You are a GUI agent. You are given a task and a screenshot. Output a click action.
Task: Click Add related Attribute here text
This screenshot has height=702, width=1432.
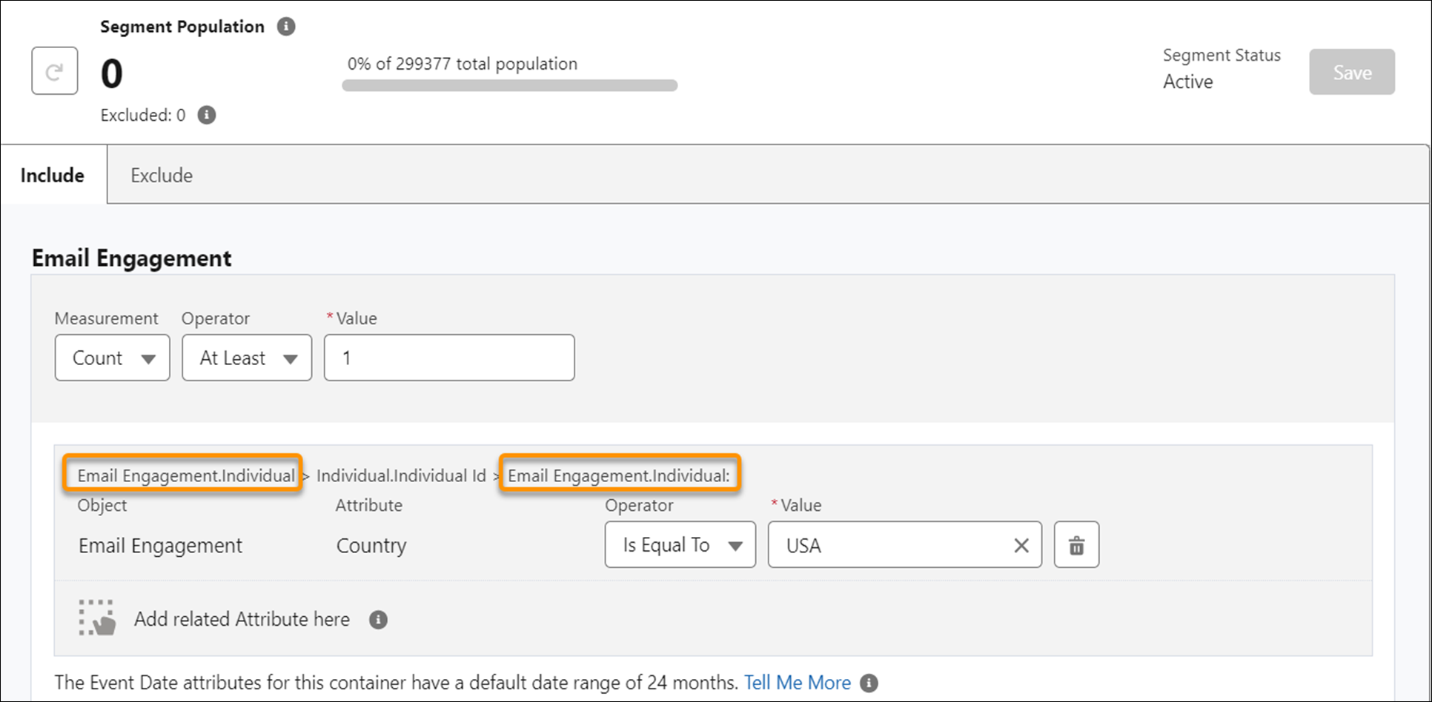pos(242,619)
